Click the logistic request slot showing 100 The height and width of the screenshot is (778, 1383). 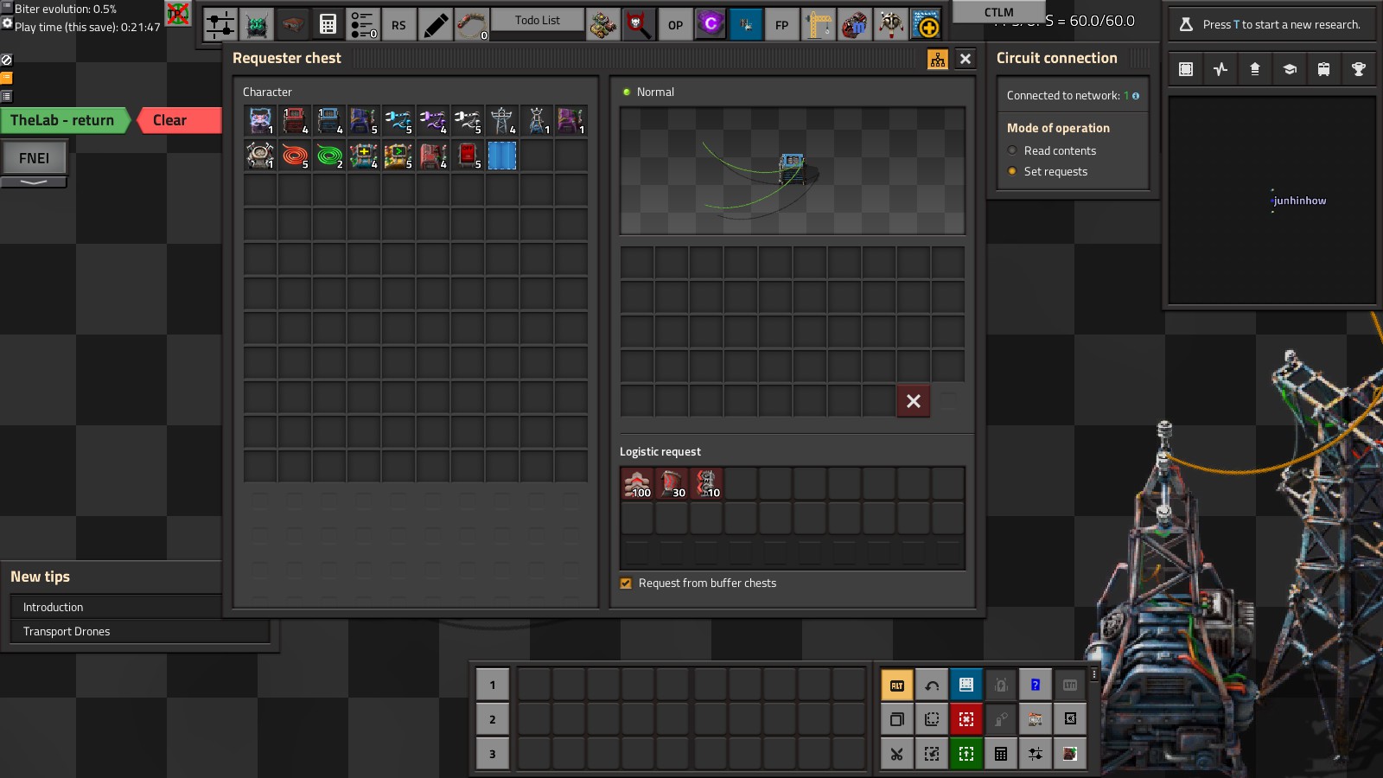pyautogui.click(x=637, y=483)
